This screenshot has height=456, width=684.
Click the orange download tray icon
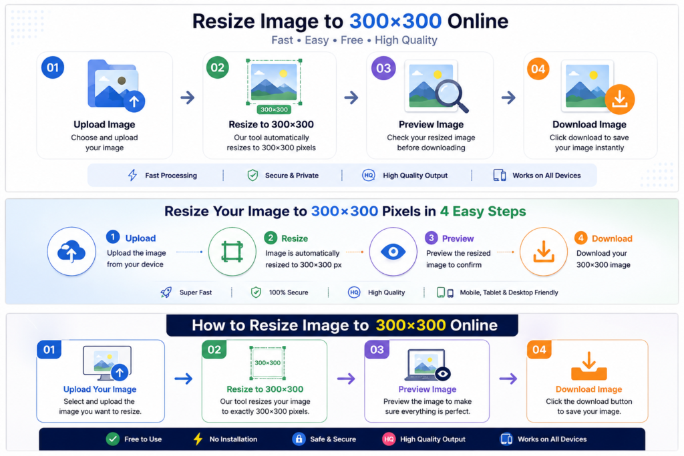589,366
